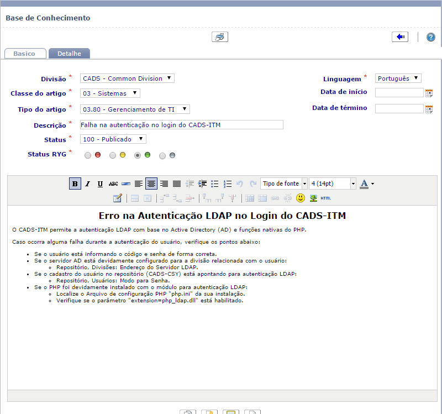Open help with the question mark icon
Image resolution: width=442 pixels, height=414 pixels.
pos(430,37)
